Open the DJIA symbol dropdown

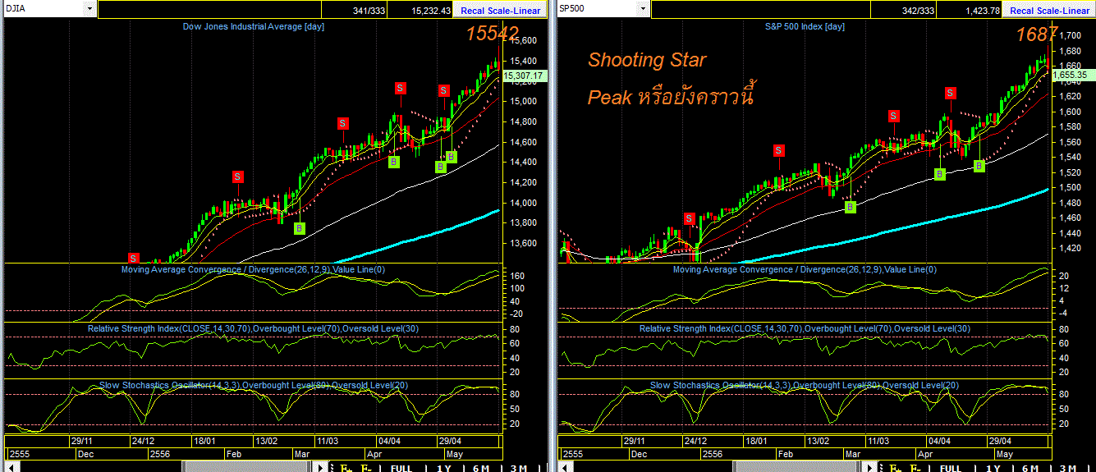click(89, 10)
